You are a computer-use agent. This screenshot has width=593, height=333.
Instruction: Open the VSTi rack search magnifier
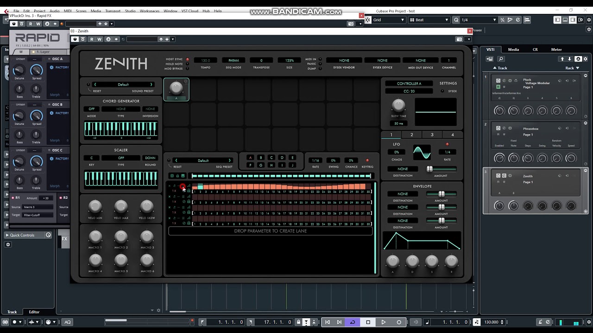coord(501,59)
